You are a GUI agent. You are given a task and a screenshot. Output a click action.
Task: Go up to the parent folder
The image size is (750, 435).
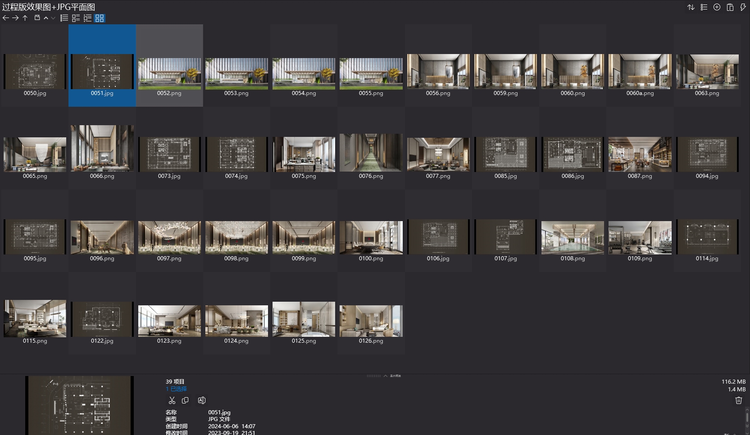click(x=25, y=18)
